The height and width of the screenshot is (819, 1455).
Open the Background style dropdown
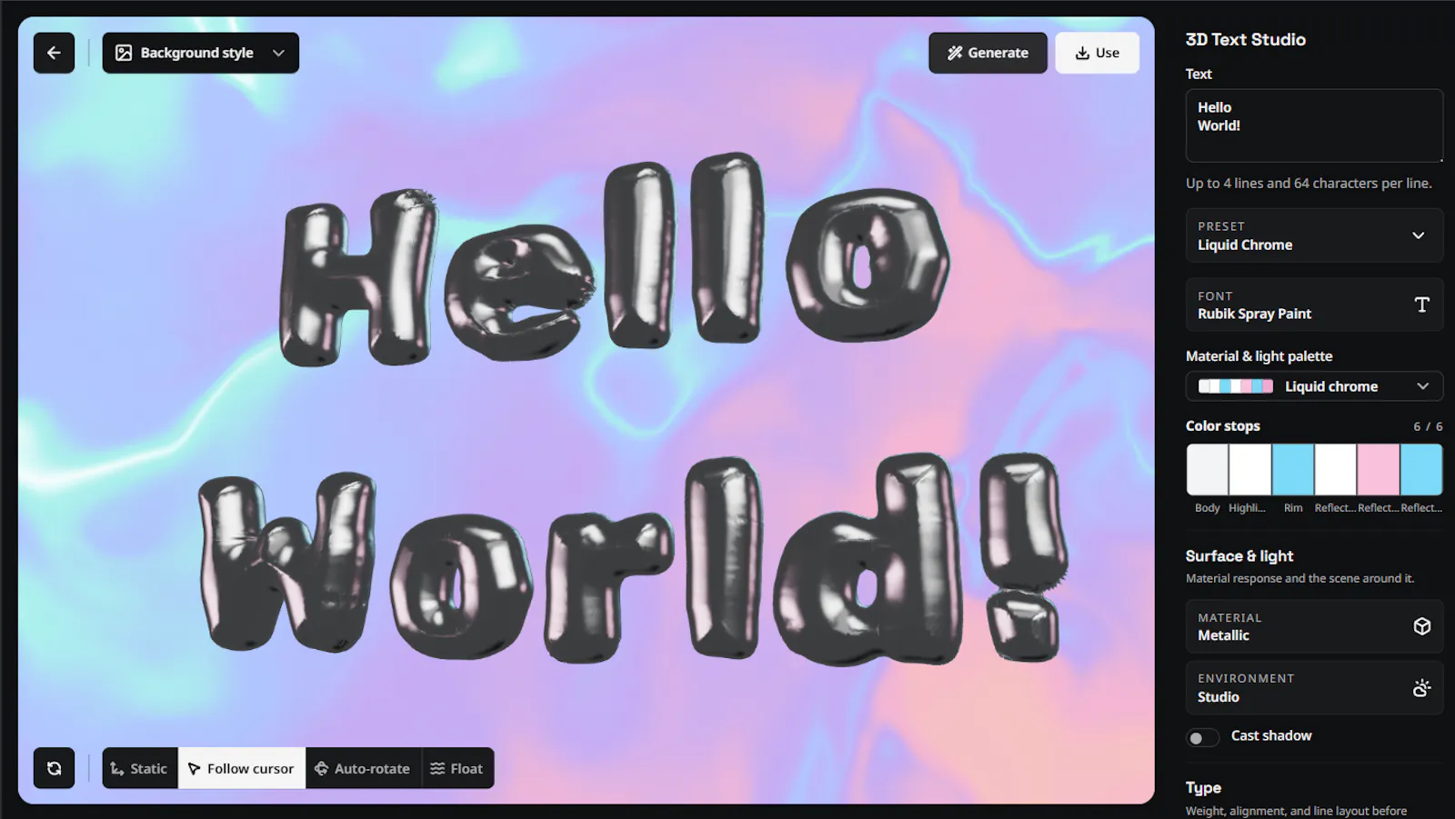coord(200,53)
